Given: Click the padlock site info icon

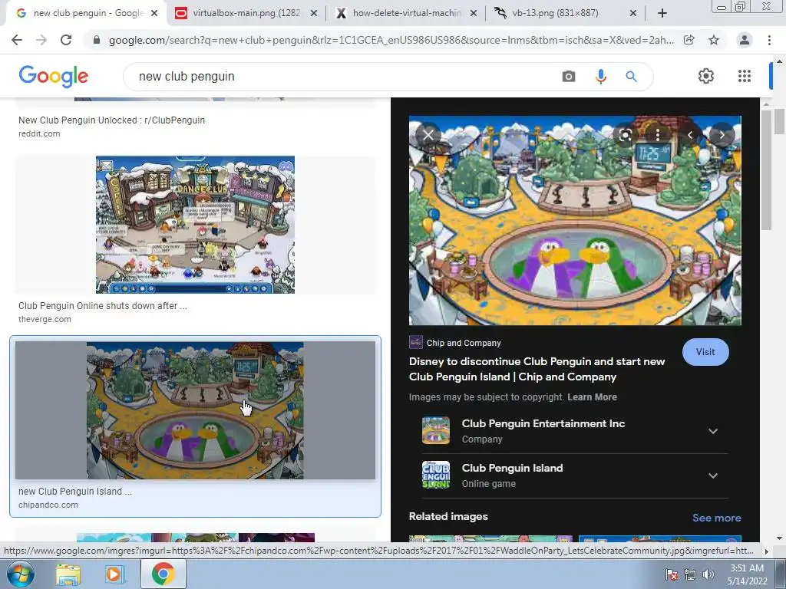Looking at the screenshot, I should (97, 40).
